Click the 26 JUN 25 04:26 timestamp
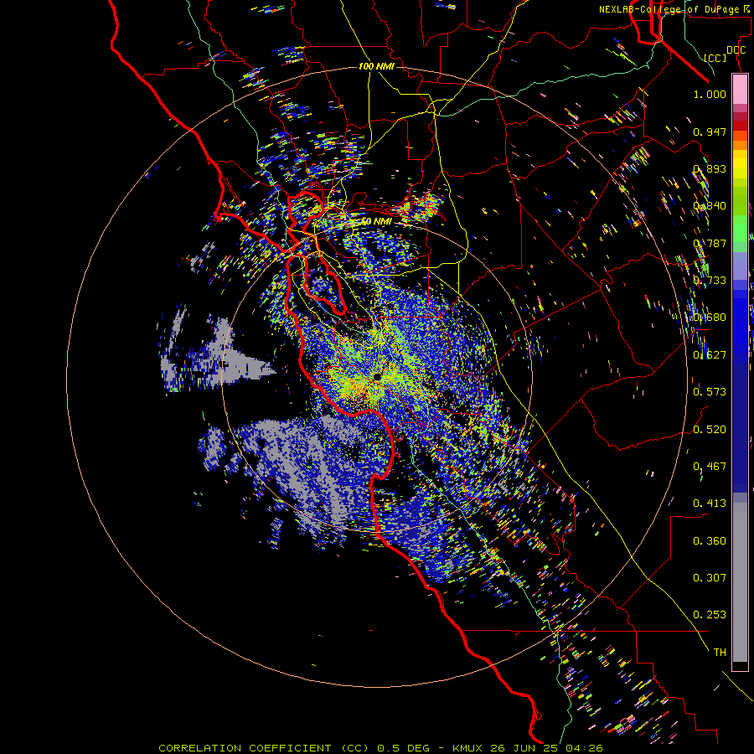Viewport: 754px width, 754px height. click(x=546, y=748)
